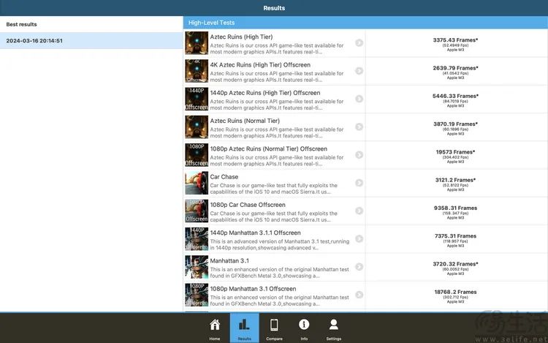548x343 pixels.
Task: Select the Results tab in bottom bar
Action: pos(244,328)
